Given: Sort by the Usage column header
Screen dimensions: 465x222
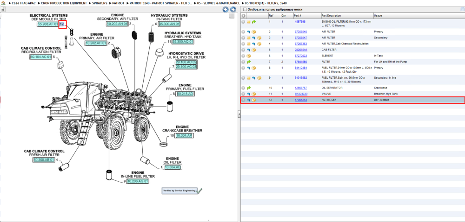Looking at the screenshot, I should [x=378, y=16].
